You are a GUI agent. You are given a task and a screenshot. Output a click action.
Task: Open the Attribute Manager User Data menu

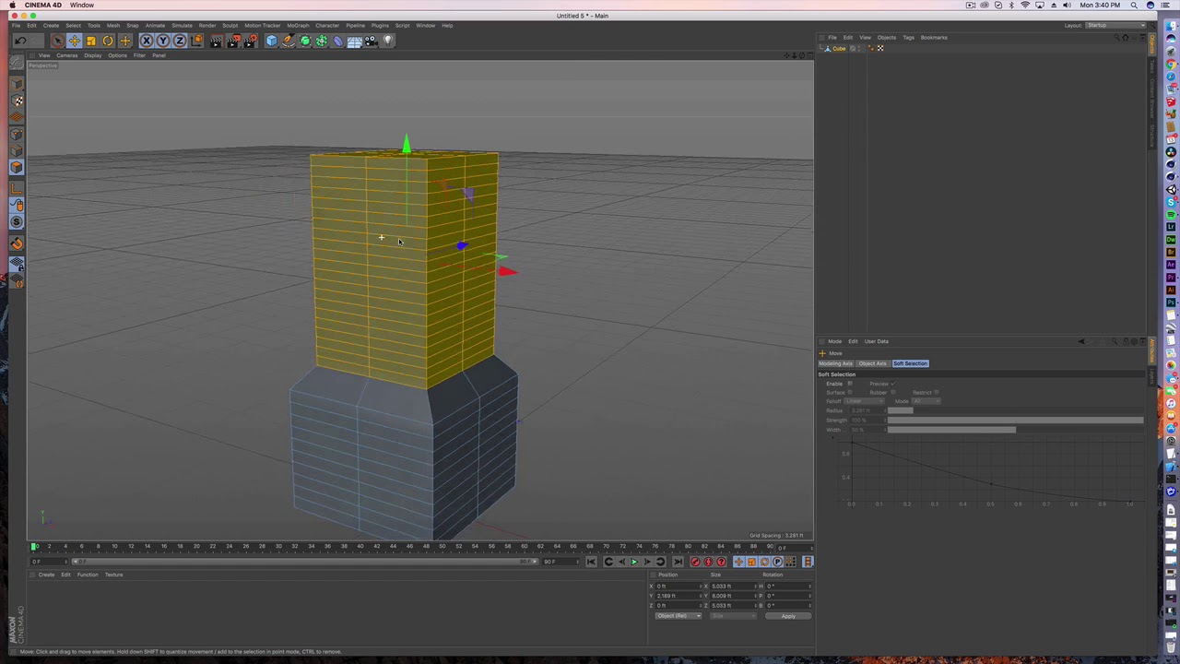(x=876, y=341)
